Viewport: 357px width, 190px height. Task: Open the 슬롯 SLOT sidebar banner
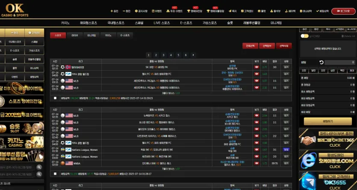(22, 128)
